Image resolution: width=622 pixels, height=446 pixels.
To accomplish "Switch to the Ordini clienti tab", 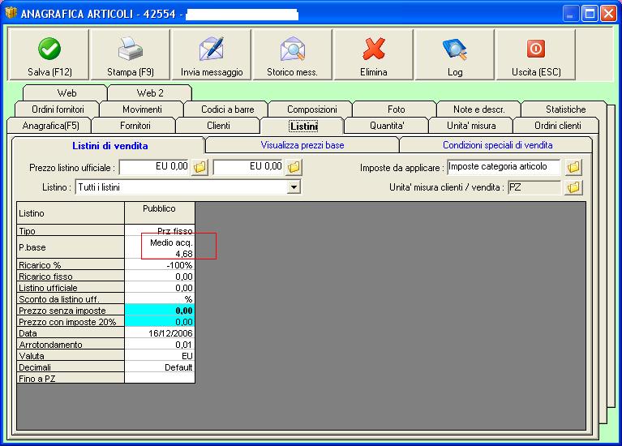I will point(557,126).
